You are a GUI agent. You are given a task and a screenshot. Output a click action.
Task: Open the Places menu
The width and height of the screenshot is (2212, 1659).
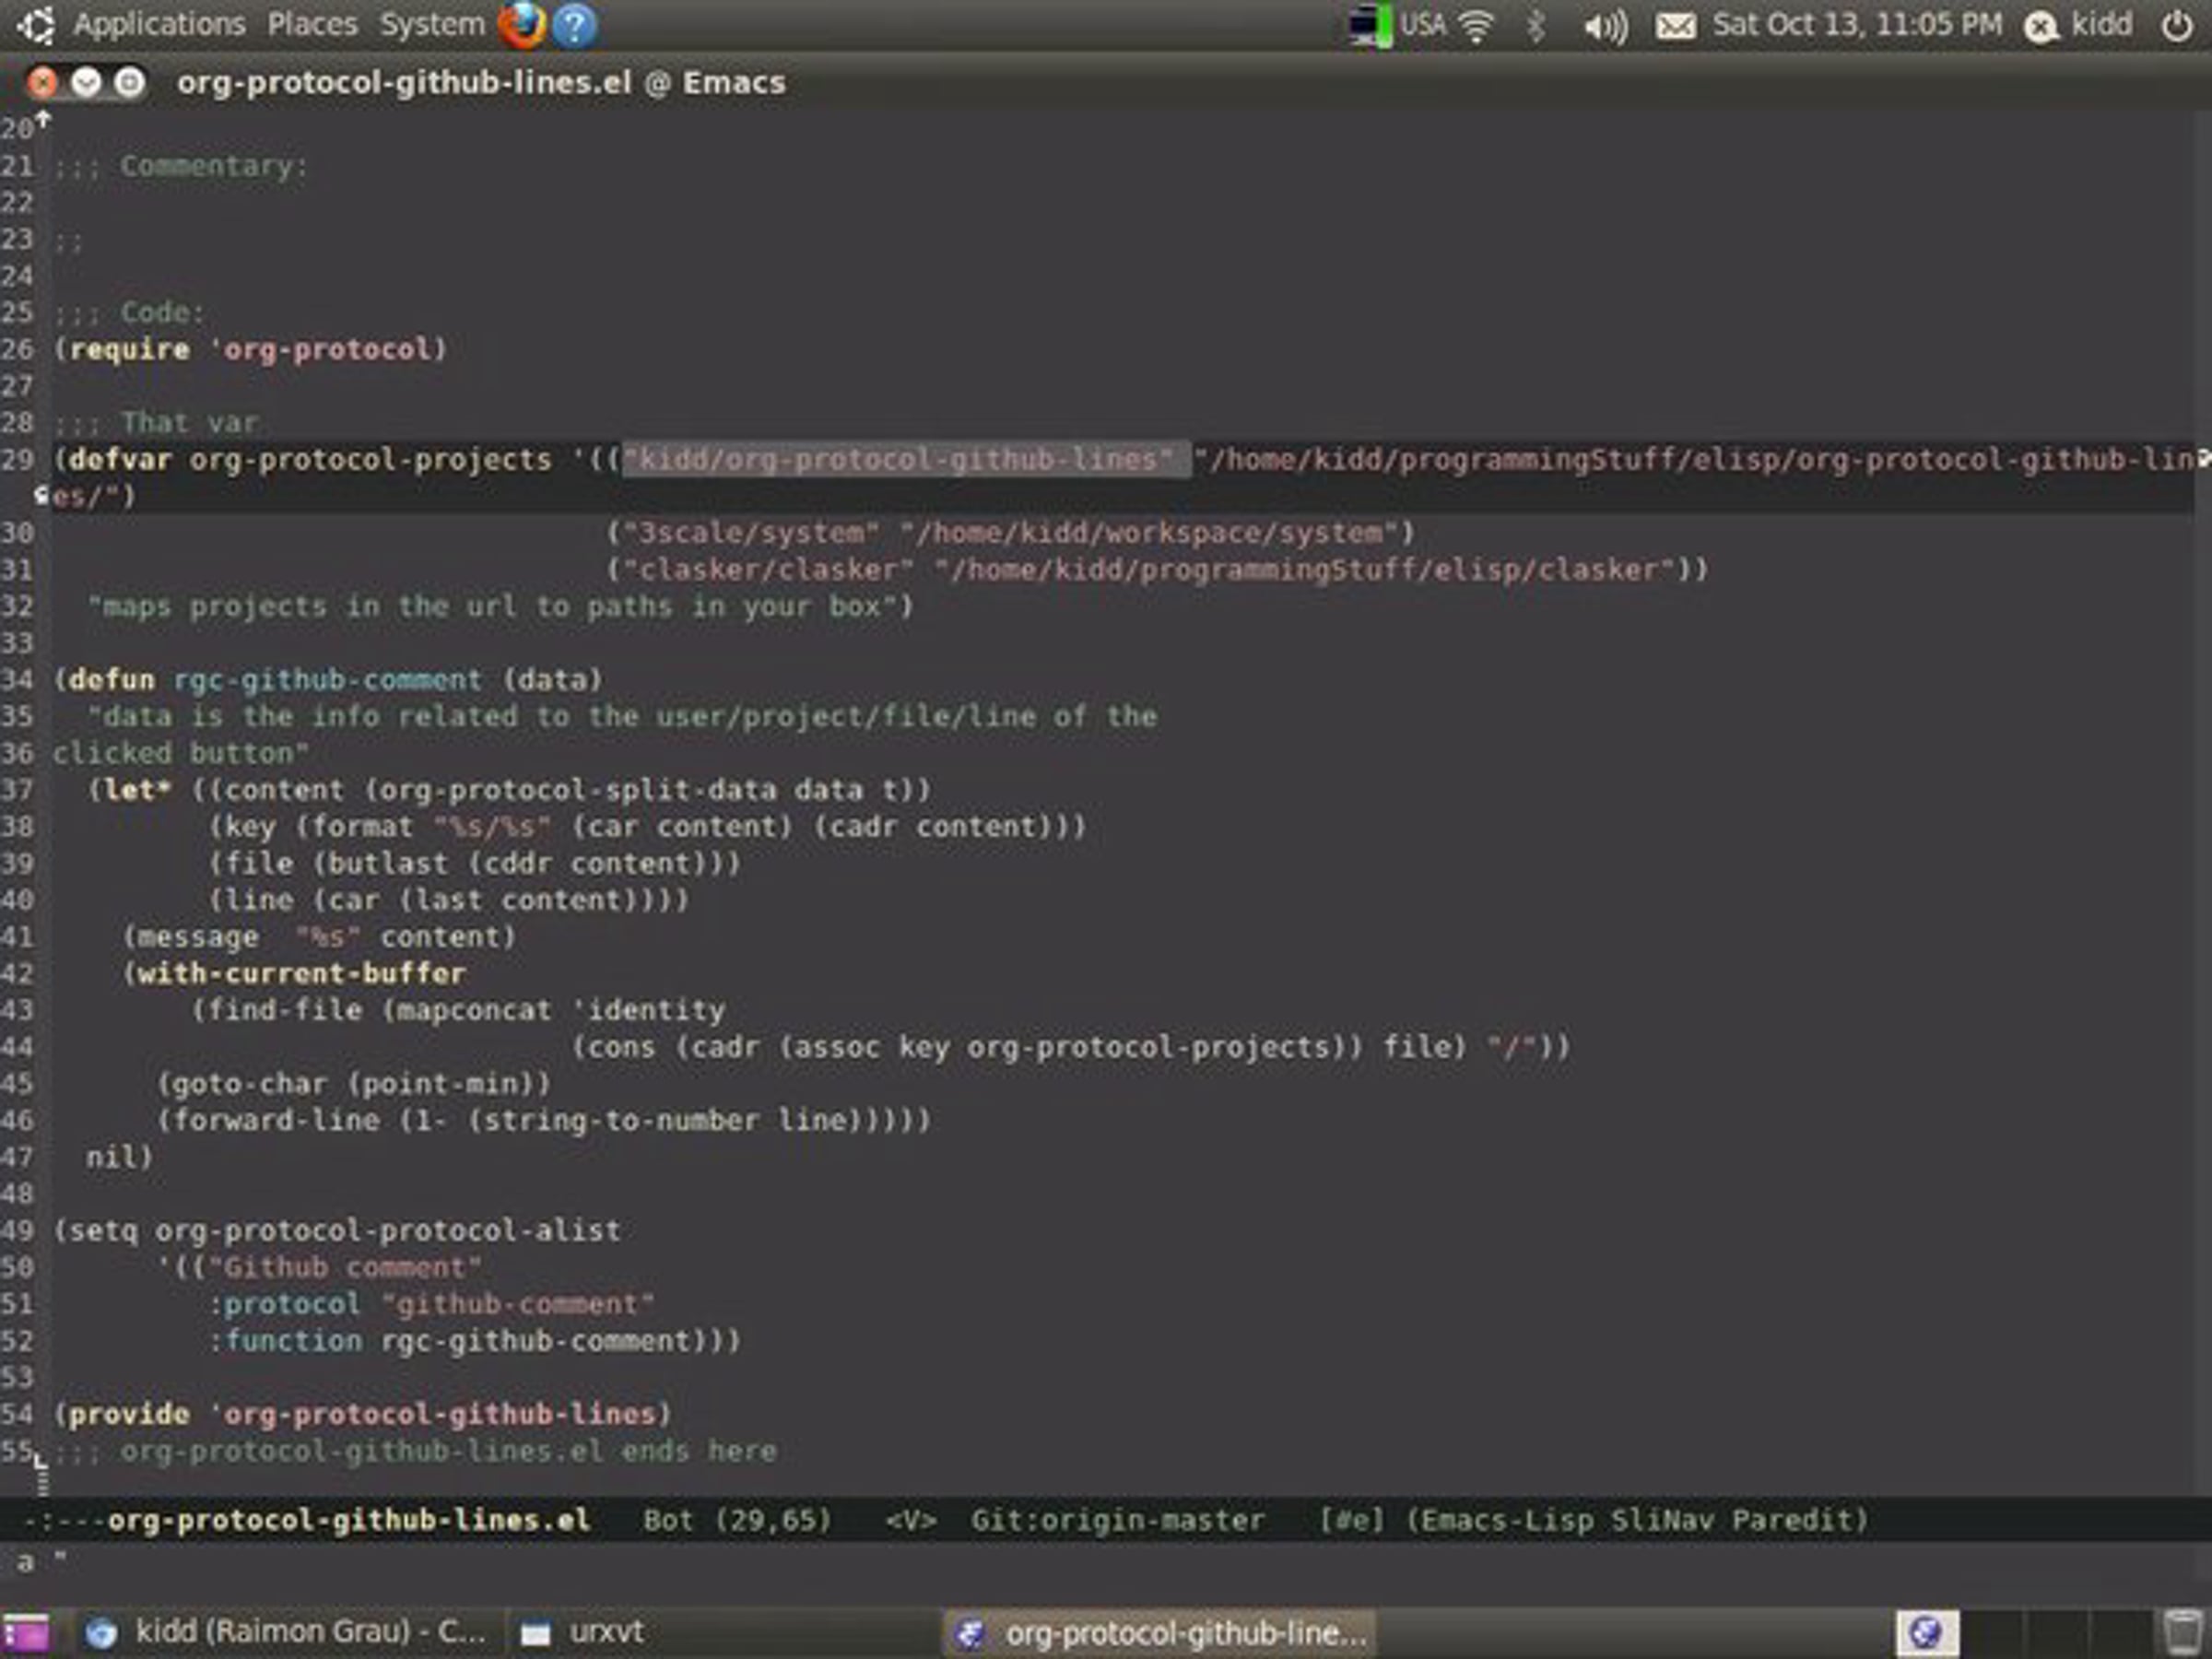click(312, 24)
